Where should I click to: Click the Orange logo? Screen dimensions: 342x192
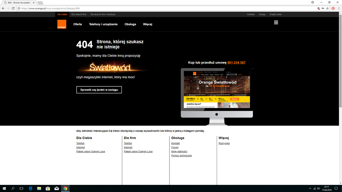point(62,24)
